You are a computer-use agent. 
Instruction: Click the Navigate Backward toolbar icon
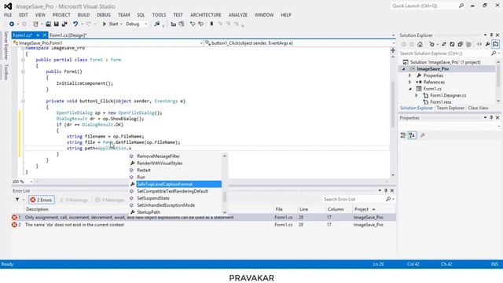point(12,24)
